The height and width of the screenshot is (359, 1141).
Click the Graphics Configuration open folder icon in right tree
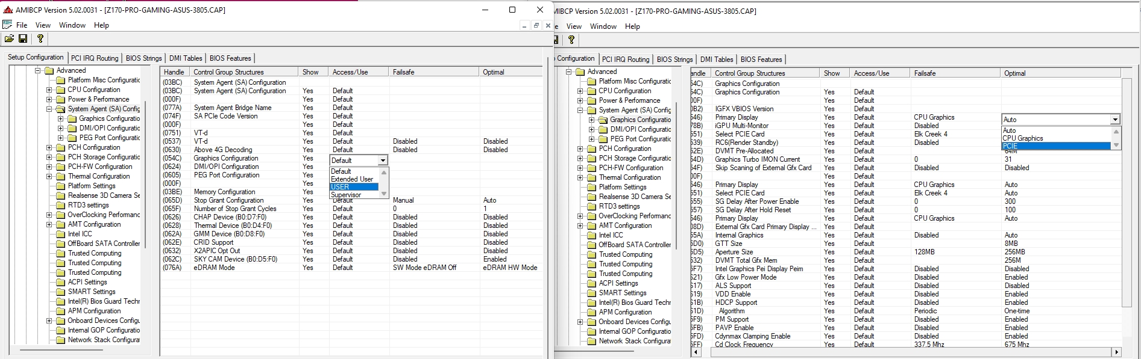[603, 120]
